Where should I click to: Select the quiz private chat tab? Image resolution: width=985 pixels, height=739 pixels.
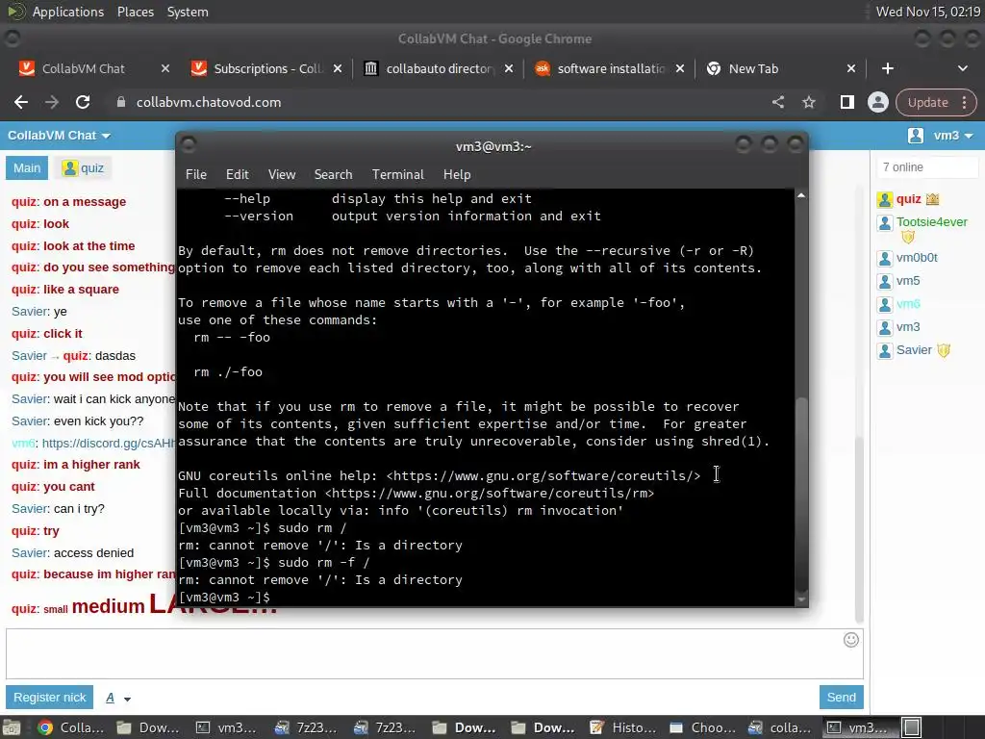83,168
